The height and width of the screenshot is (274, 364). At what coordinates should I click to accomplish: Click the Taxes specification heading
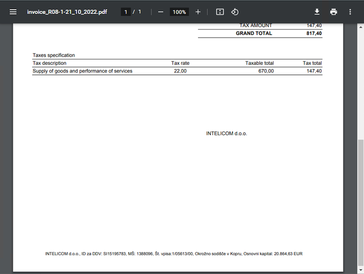53,55
